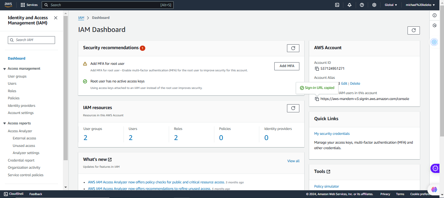Open User groups in sidebar
This screenshot has width=444, height=198.
[x=17, y=76]
